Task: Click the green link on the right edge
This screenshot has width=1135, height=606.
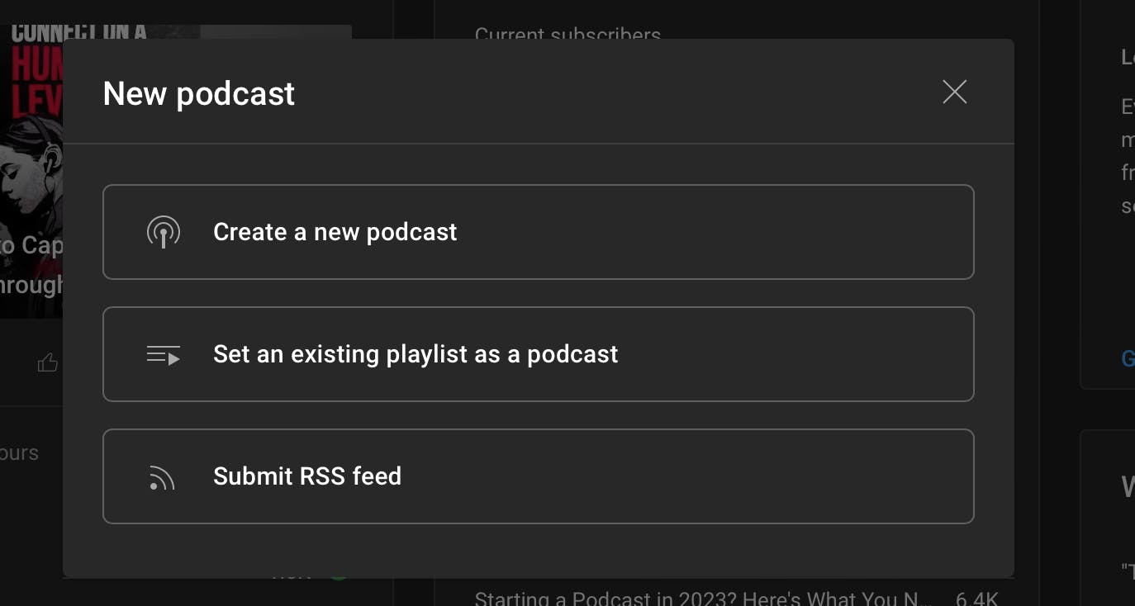Action: 1128,358
